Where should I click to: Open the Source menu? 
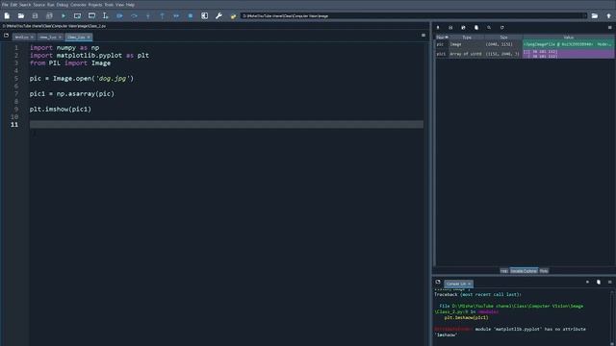38,5
